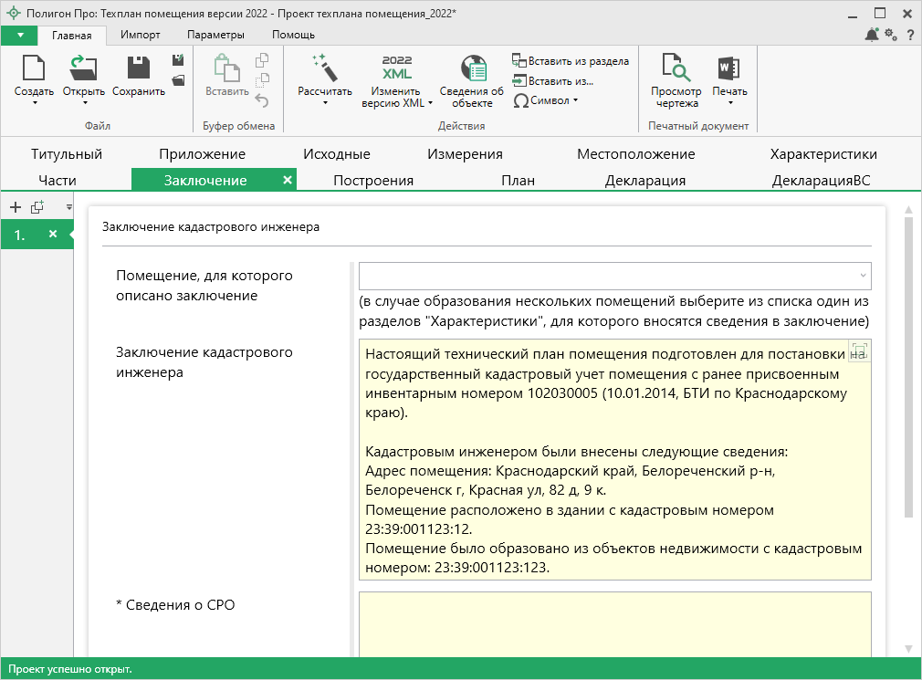Open Просмотр чертежа preview

pos(676,69)
